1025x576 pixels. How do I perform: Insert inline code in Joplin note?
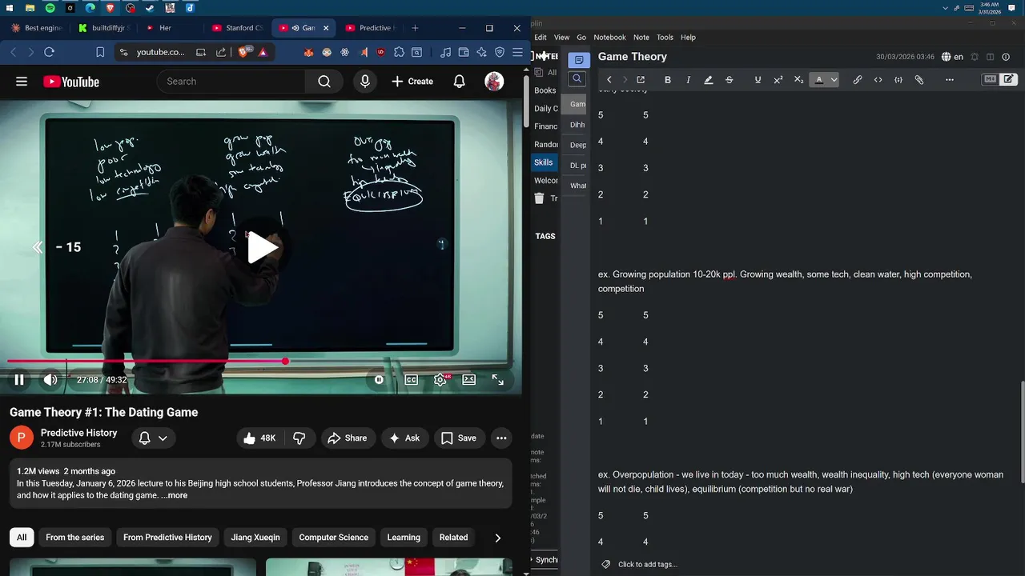[878, 80]
